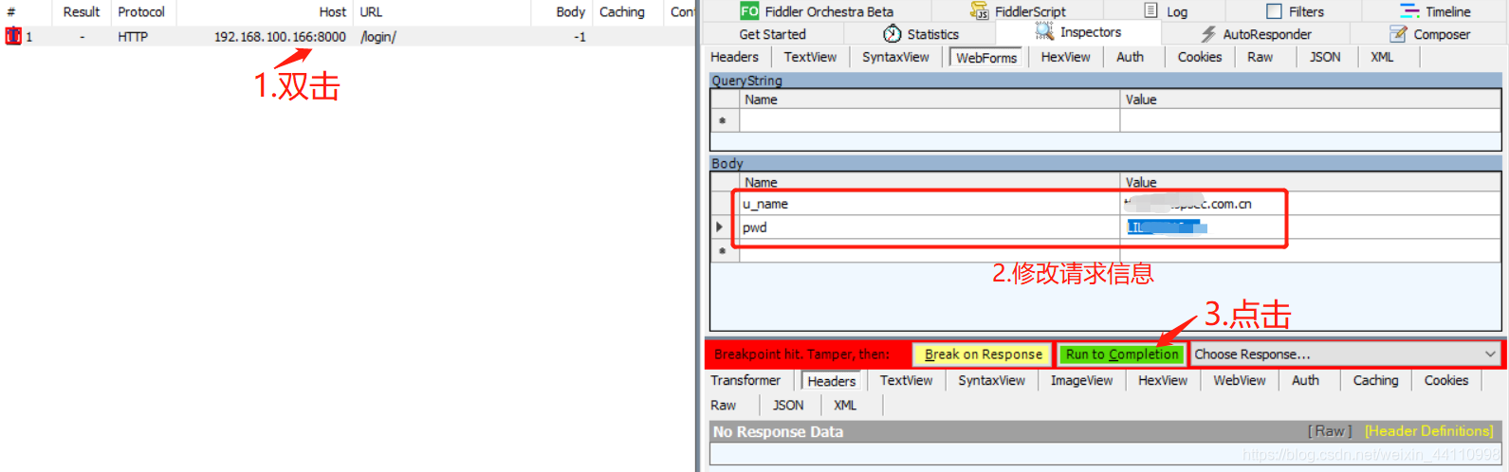
Task: Switch to request TextView inspector tab
Action: tap(810, 57)
